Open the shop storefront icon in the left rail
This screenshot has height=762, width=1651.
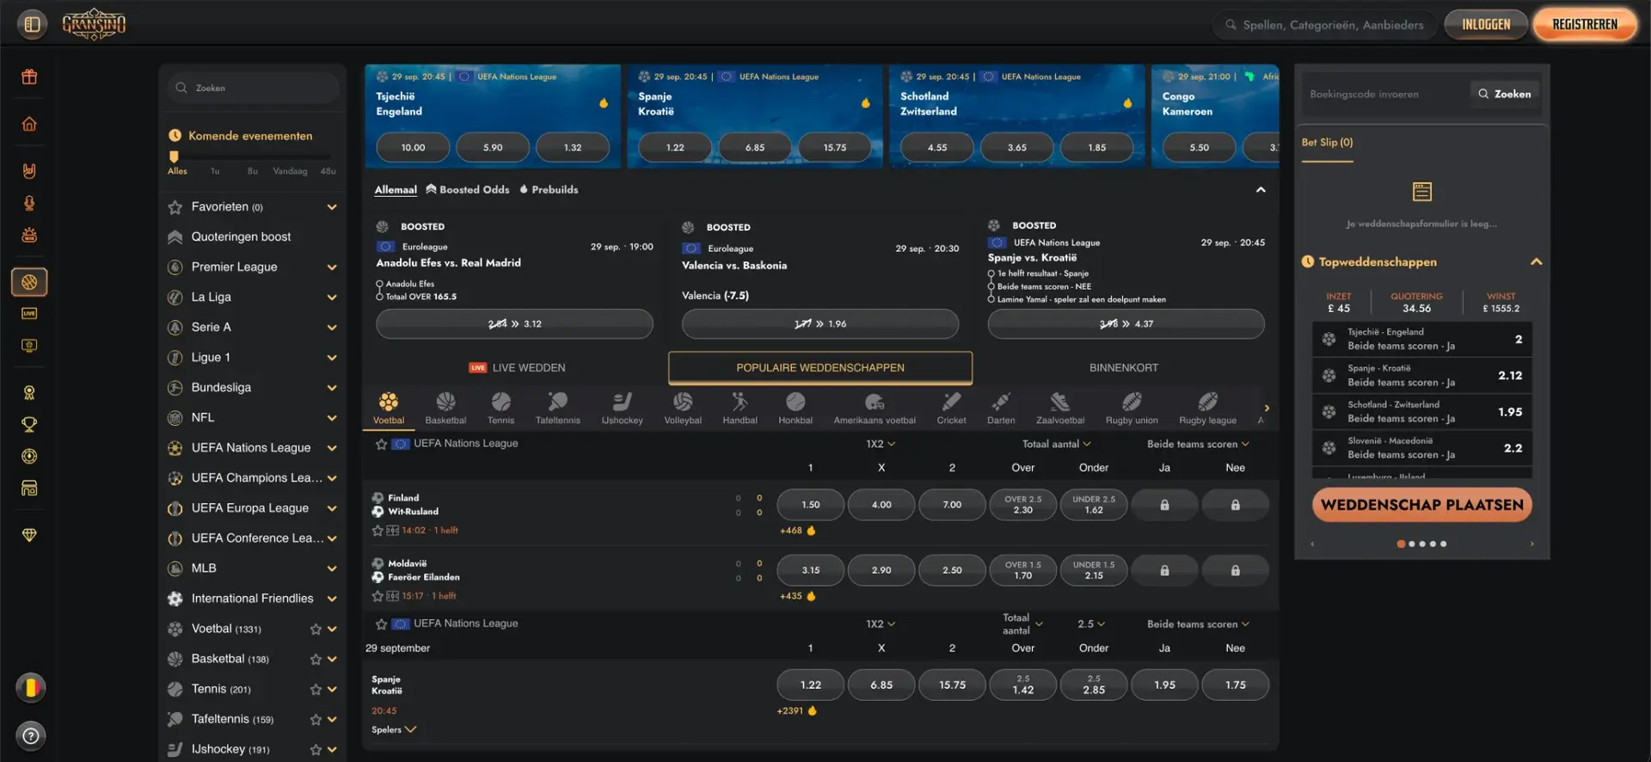[29, 489]
